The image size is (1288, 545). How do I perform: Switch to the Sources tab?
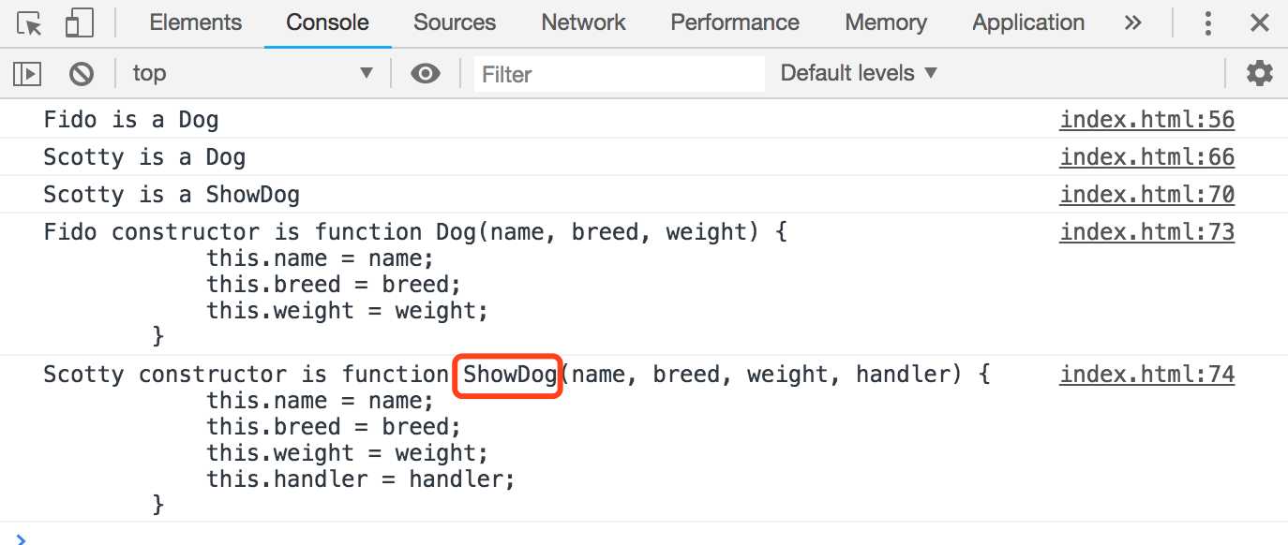pyautogui.click(x=455, y=23)
